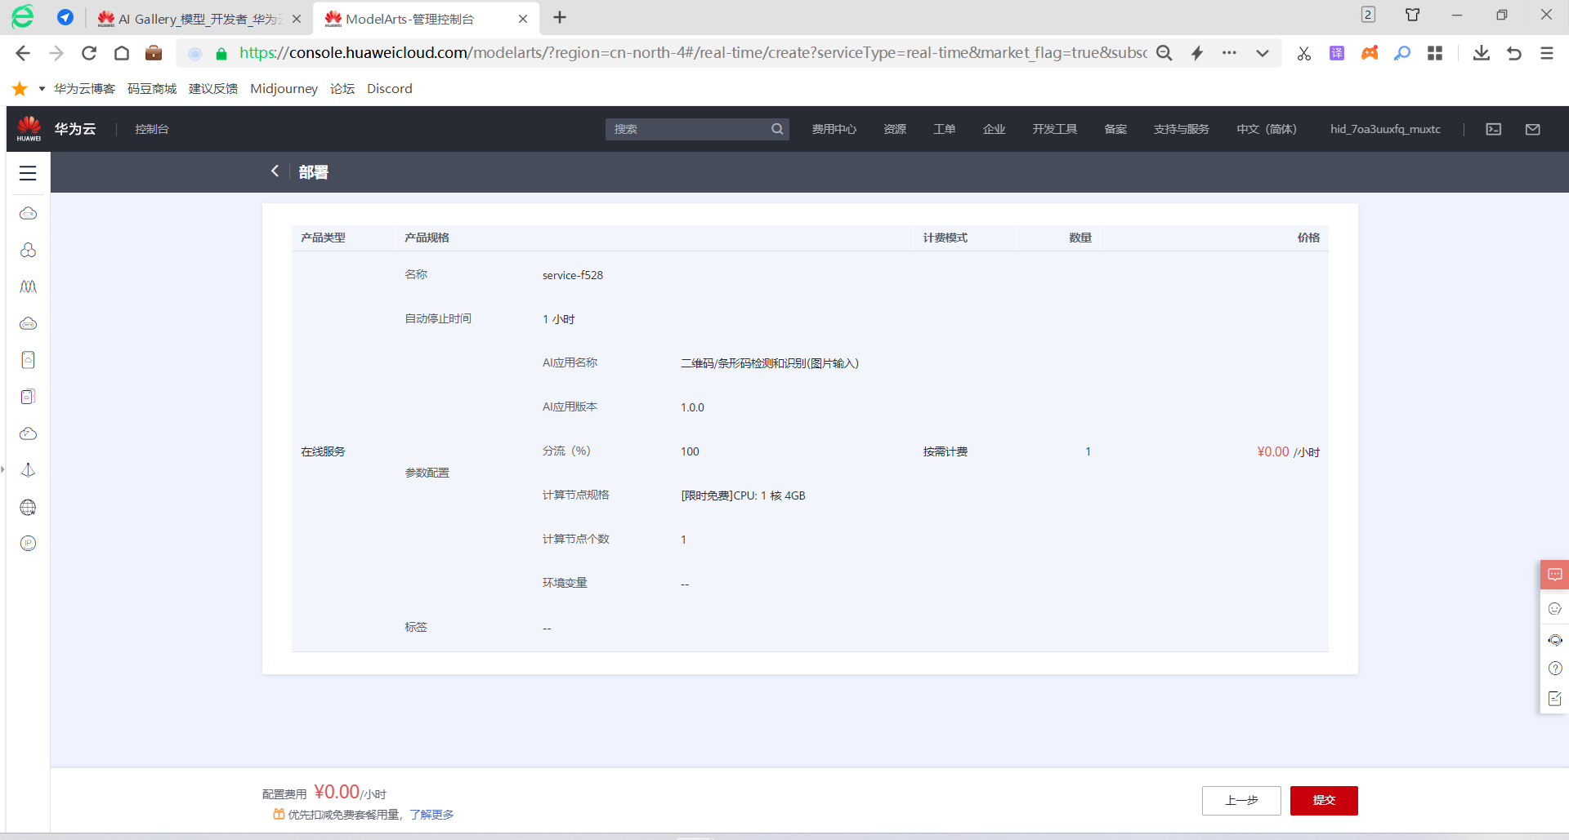Click the red chat feedback icon
Screen dimensions: 1569x840
(1554, 575)
